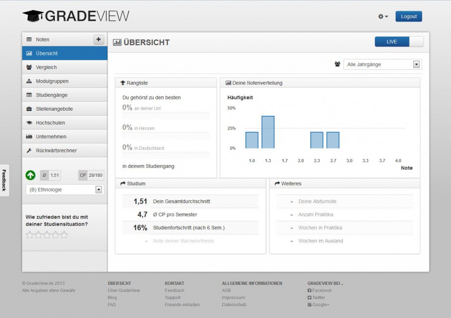This screenshot has height=318, width=451.
Task: Rate satisfaction with the fifth star
Action: [64, 235]
